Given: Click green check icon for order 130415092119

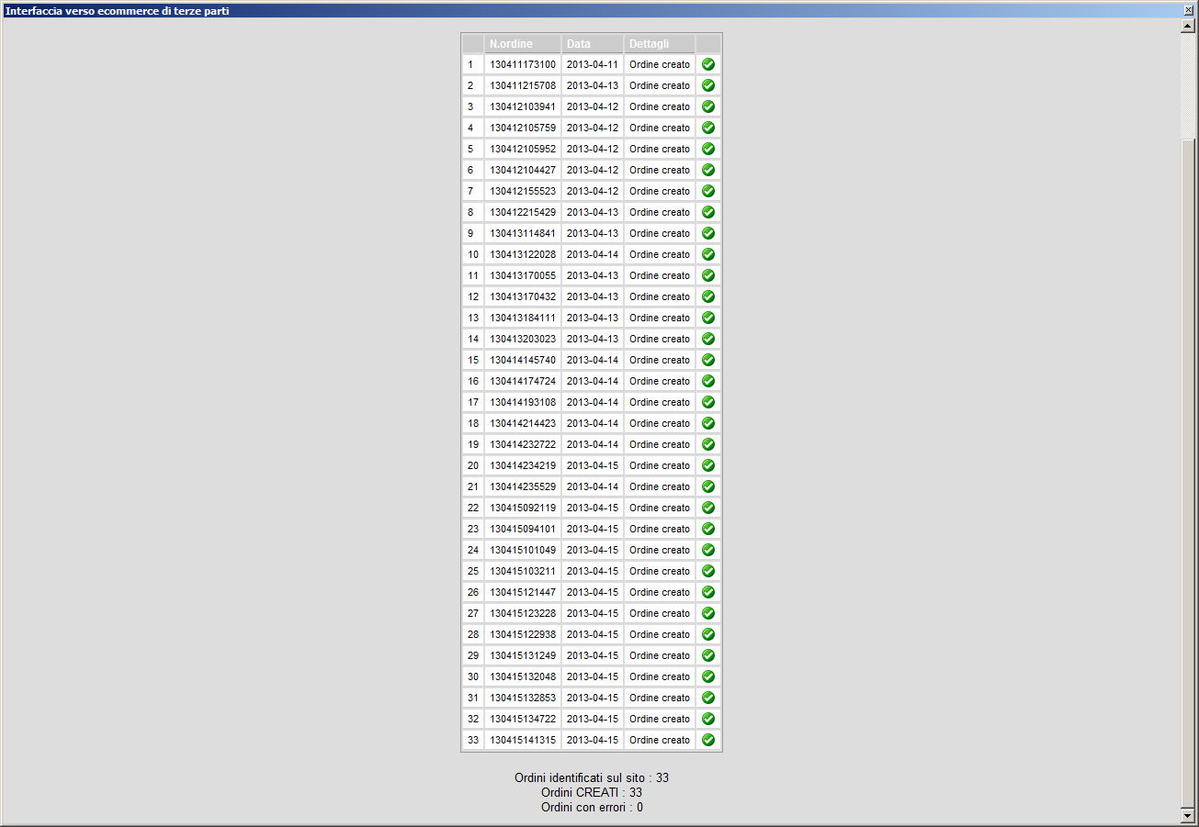Looking at the screenshot, I should 708,508.
